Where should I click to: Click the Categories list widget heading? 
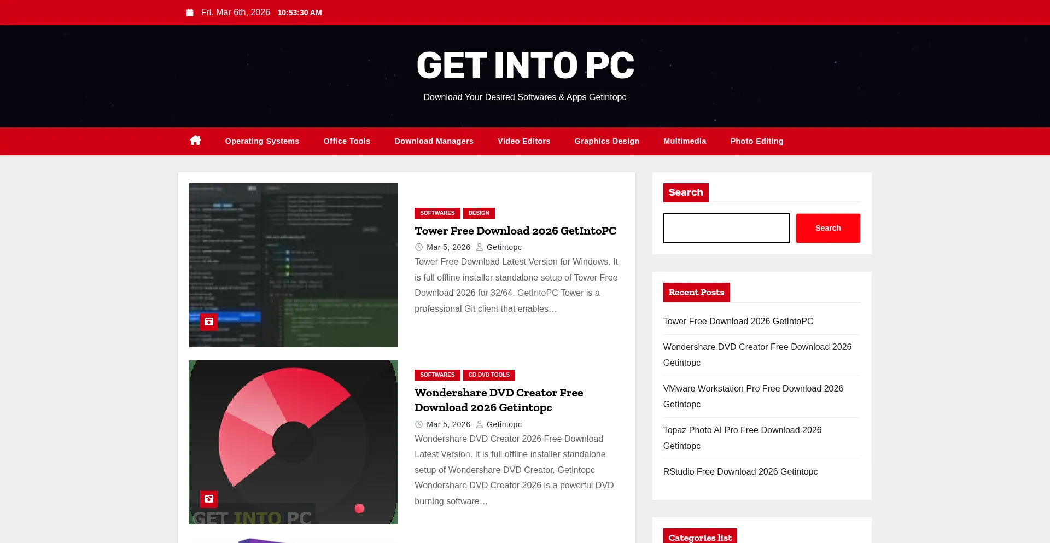point(700,536)
